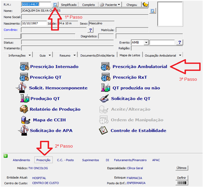Open Controle de Estabilidade clipboard icon
The image size is (203, 187).
click(103, 131)
